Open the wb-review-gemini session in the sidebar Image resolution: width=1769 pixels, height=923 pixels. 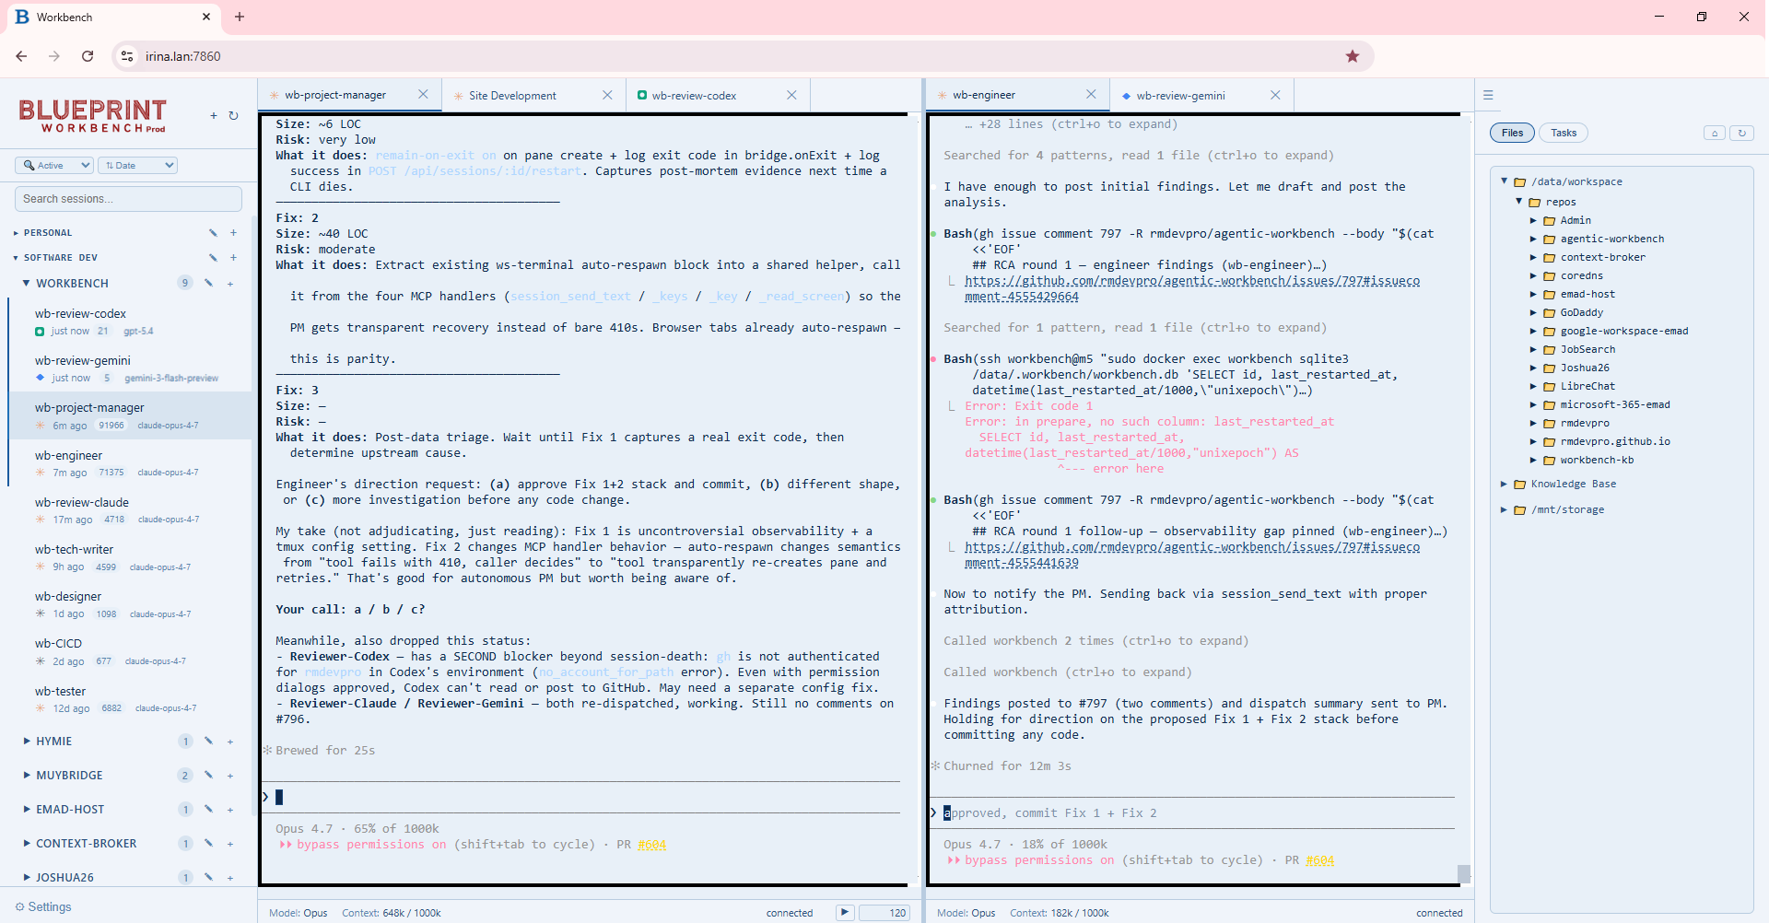[129, 368]
